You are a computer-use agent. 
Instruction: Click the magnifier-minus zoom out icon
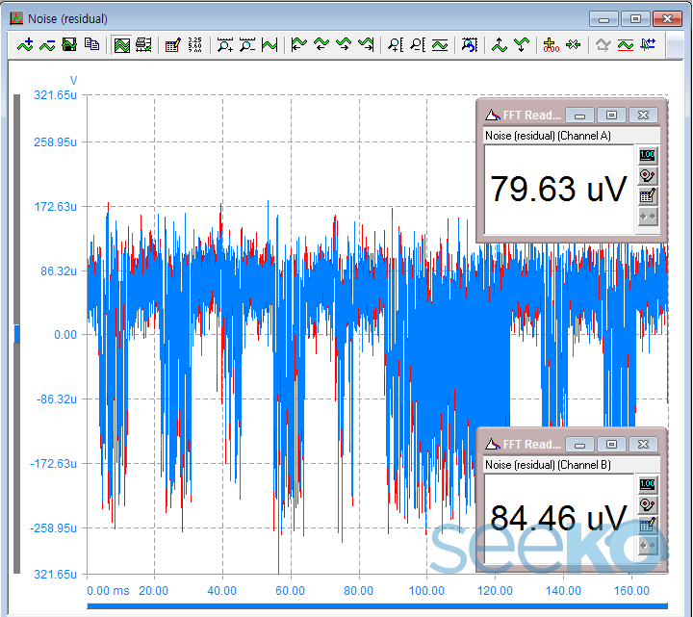coord(246,44)
